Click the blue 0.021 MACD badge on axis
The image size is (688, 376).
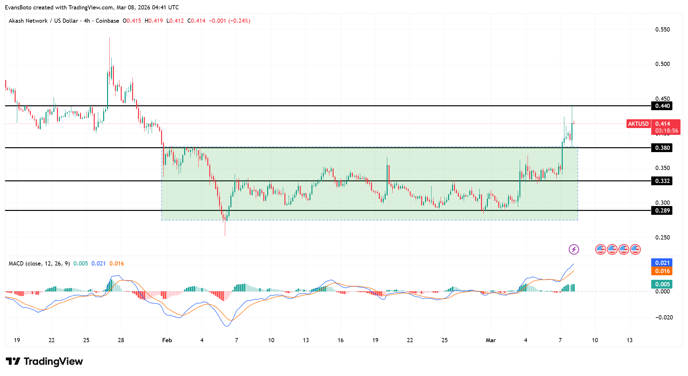pos(661,262)
